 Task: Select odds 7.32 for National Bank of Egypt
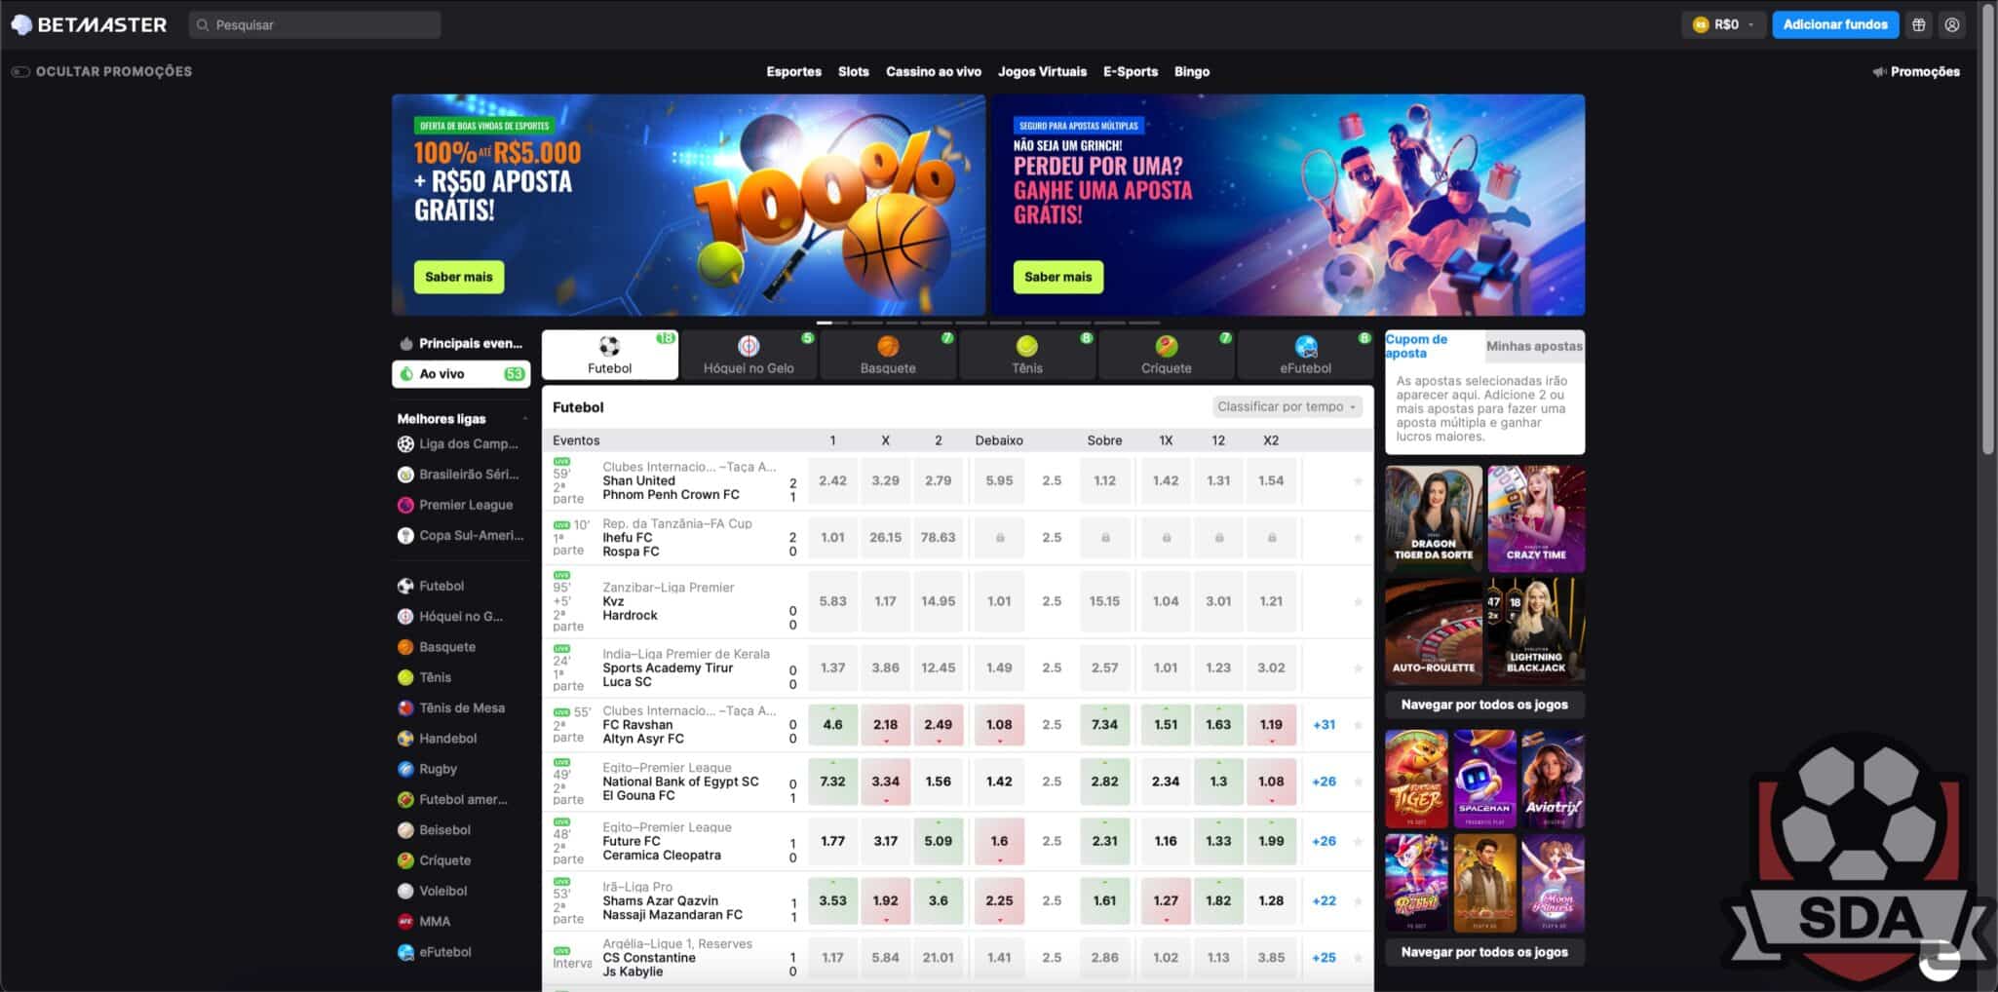pyautogui.click(x=832, y=782)
